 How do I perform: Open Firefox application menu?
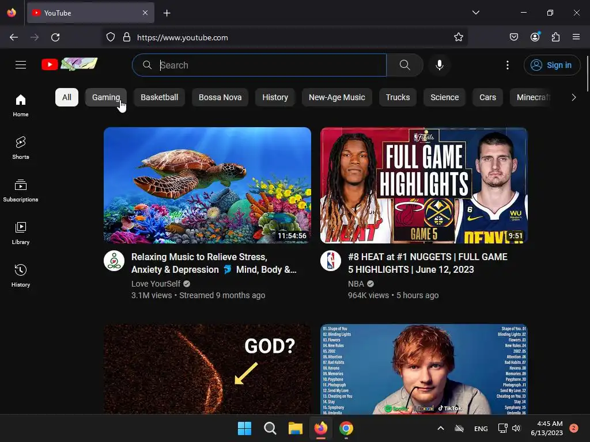576,37
